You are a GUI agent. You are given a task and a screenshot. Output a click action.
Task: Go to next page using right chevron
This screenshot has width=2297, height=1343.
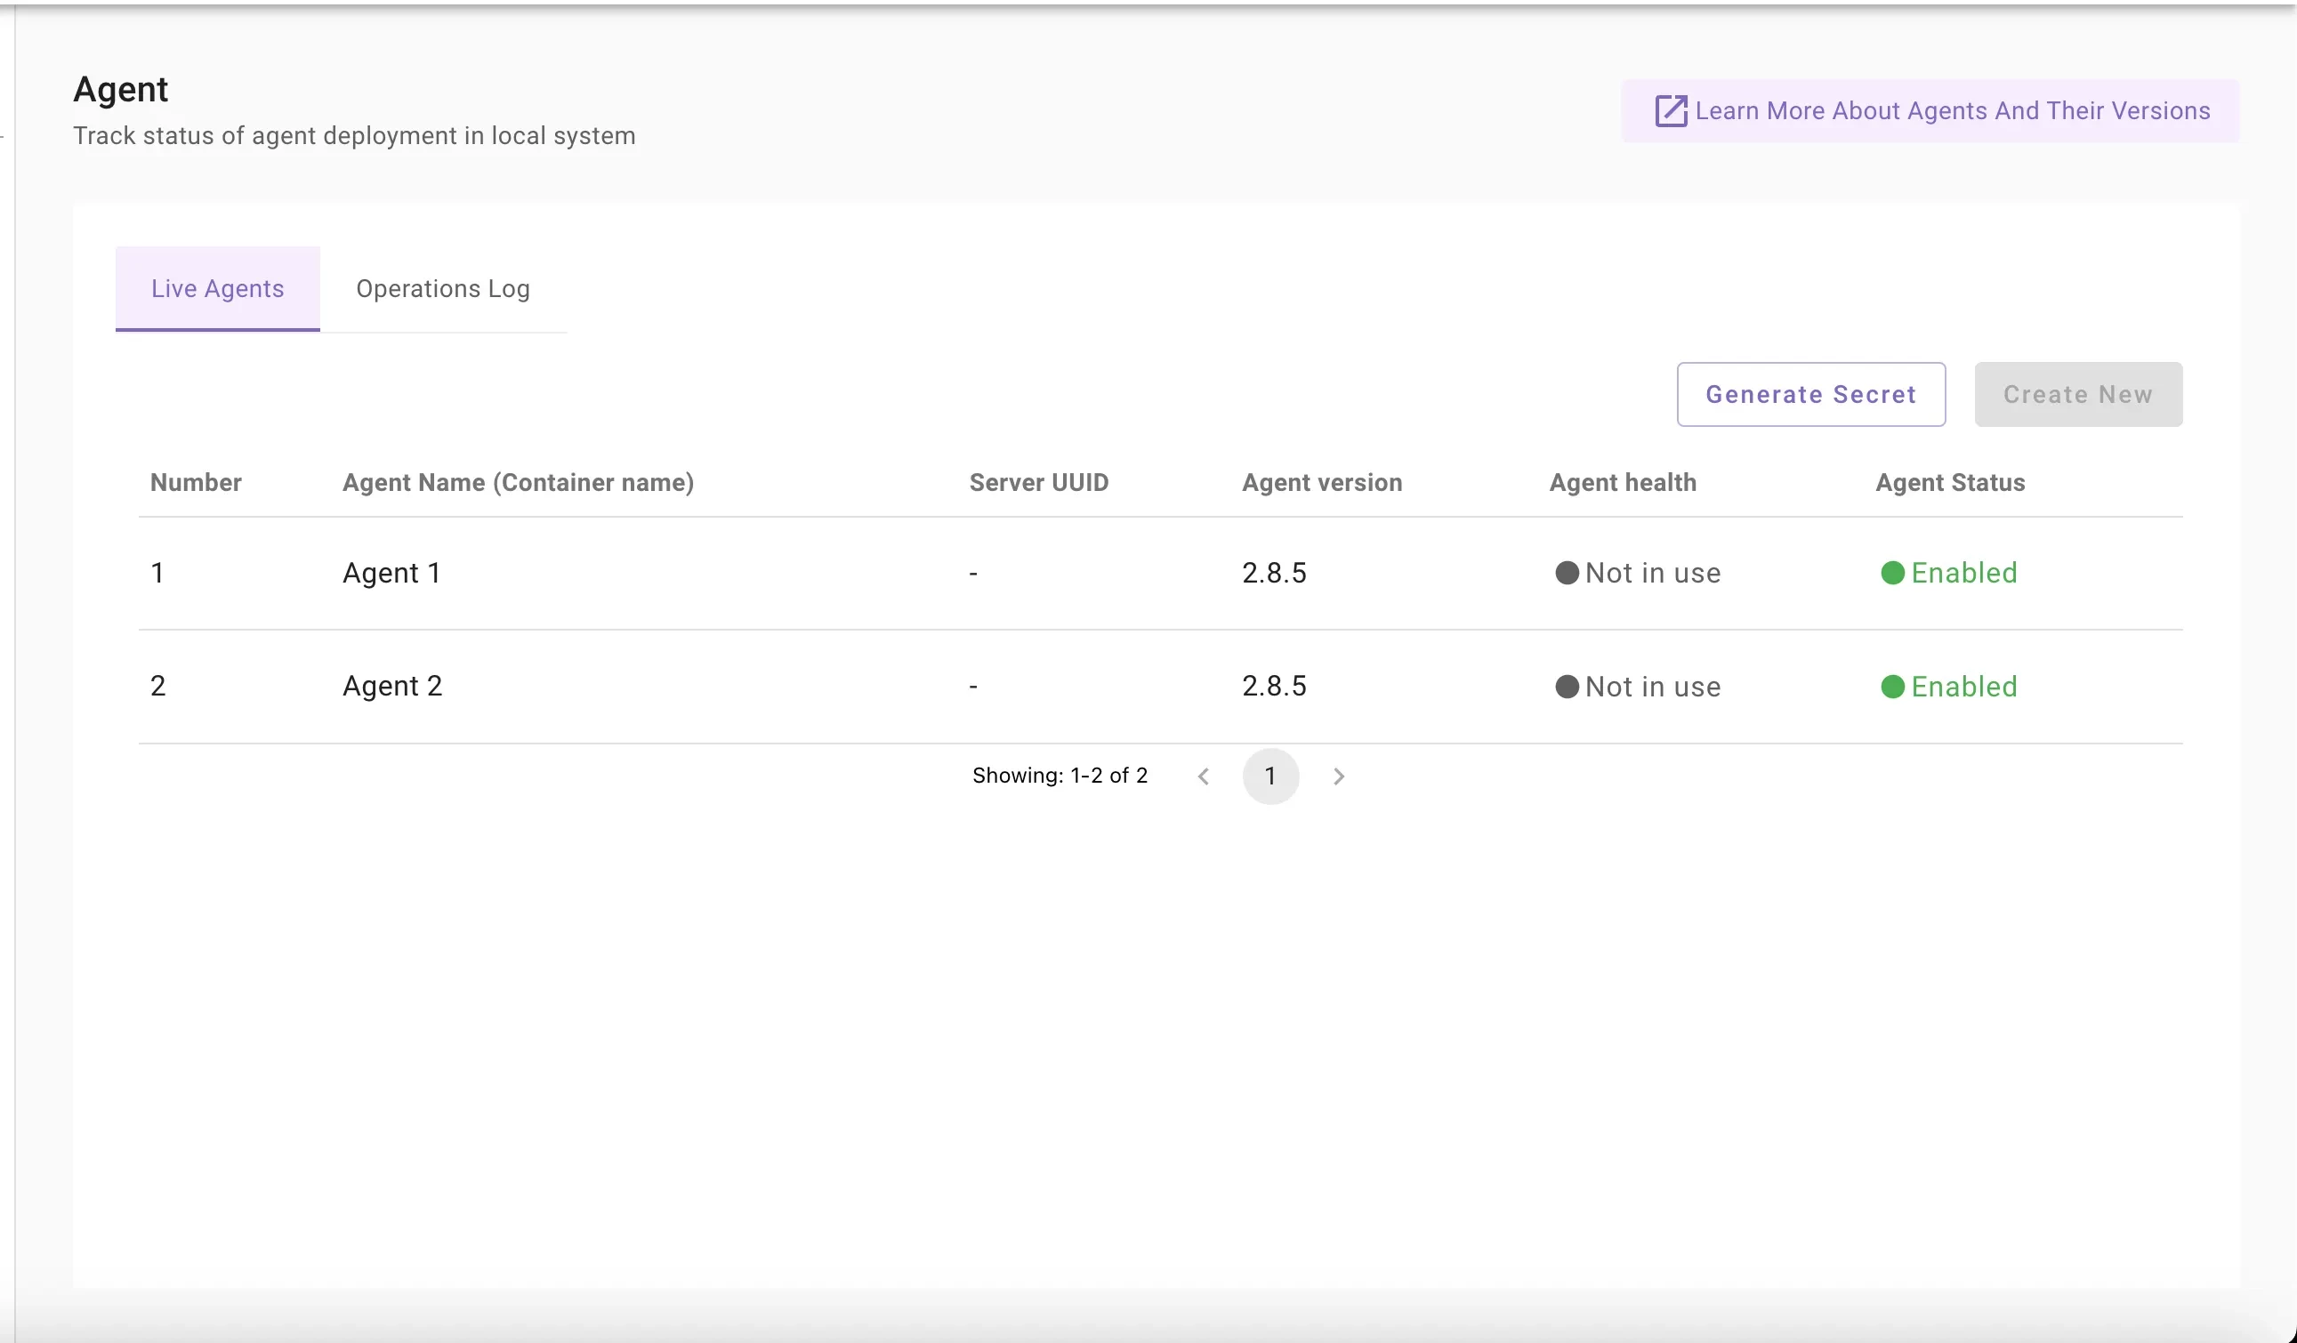click(x=1338, y=776)
